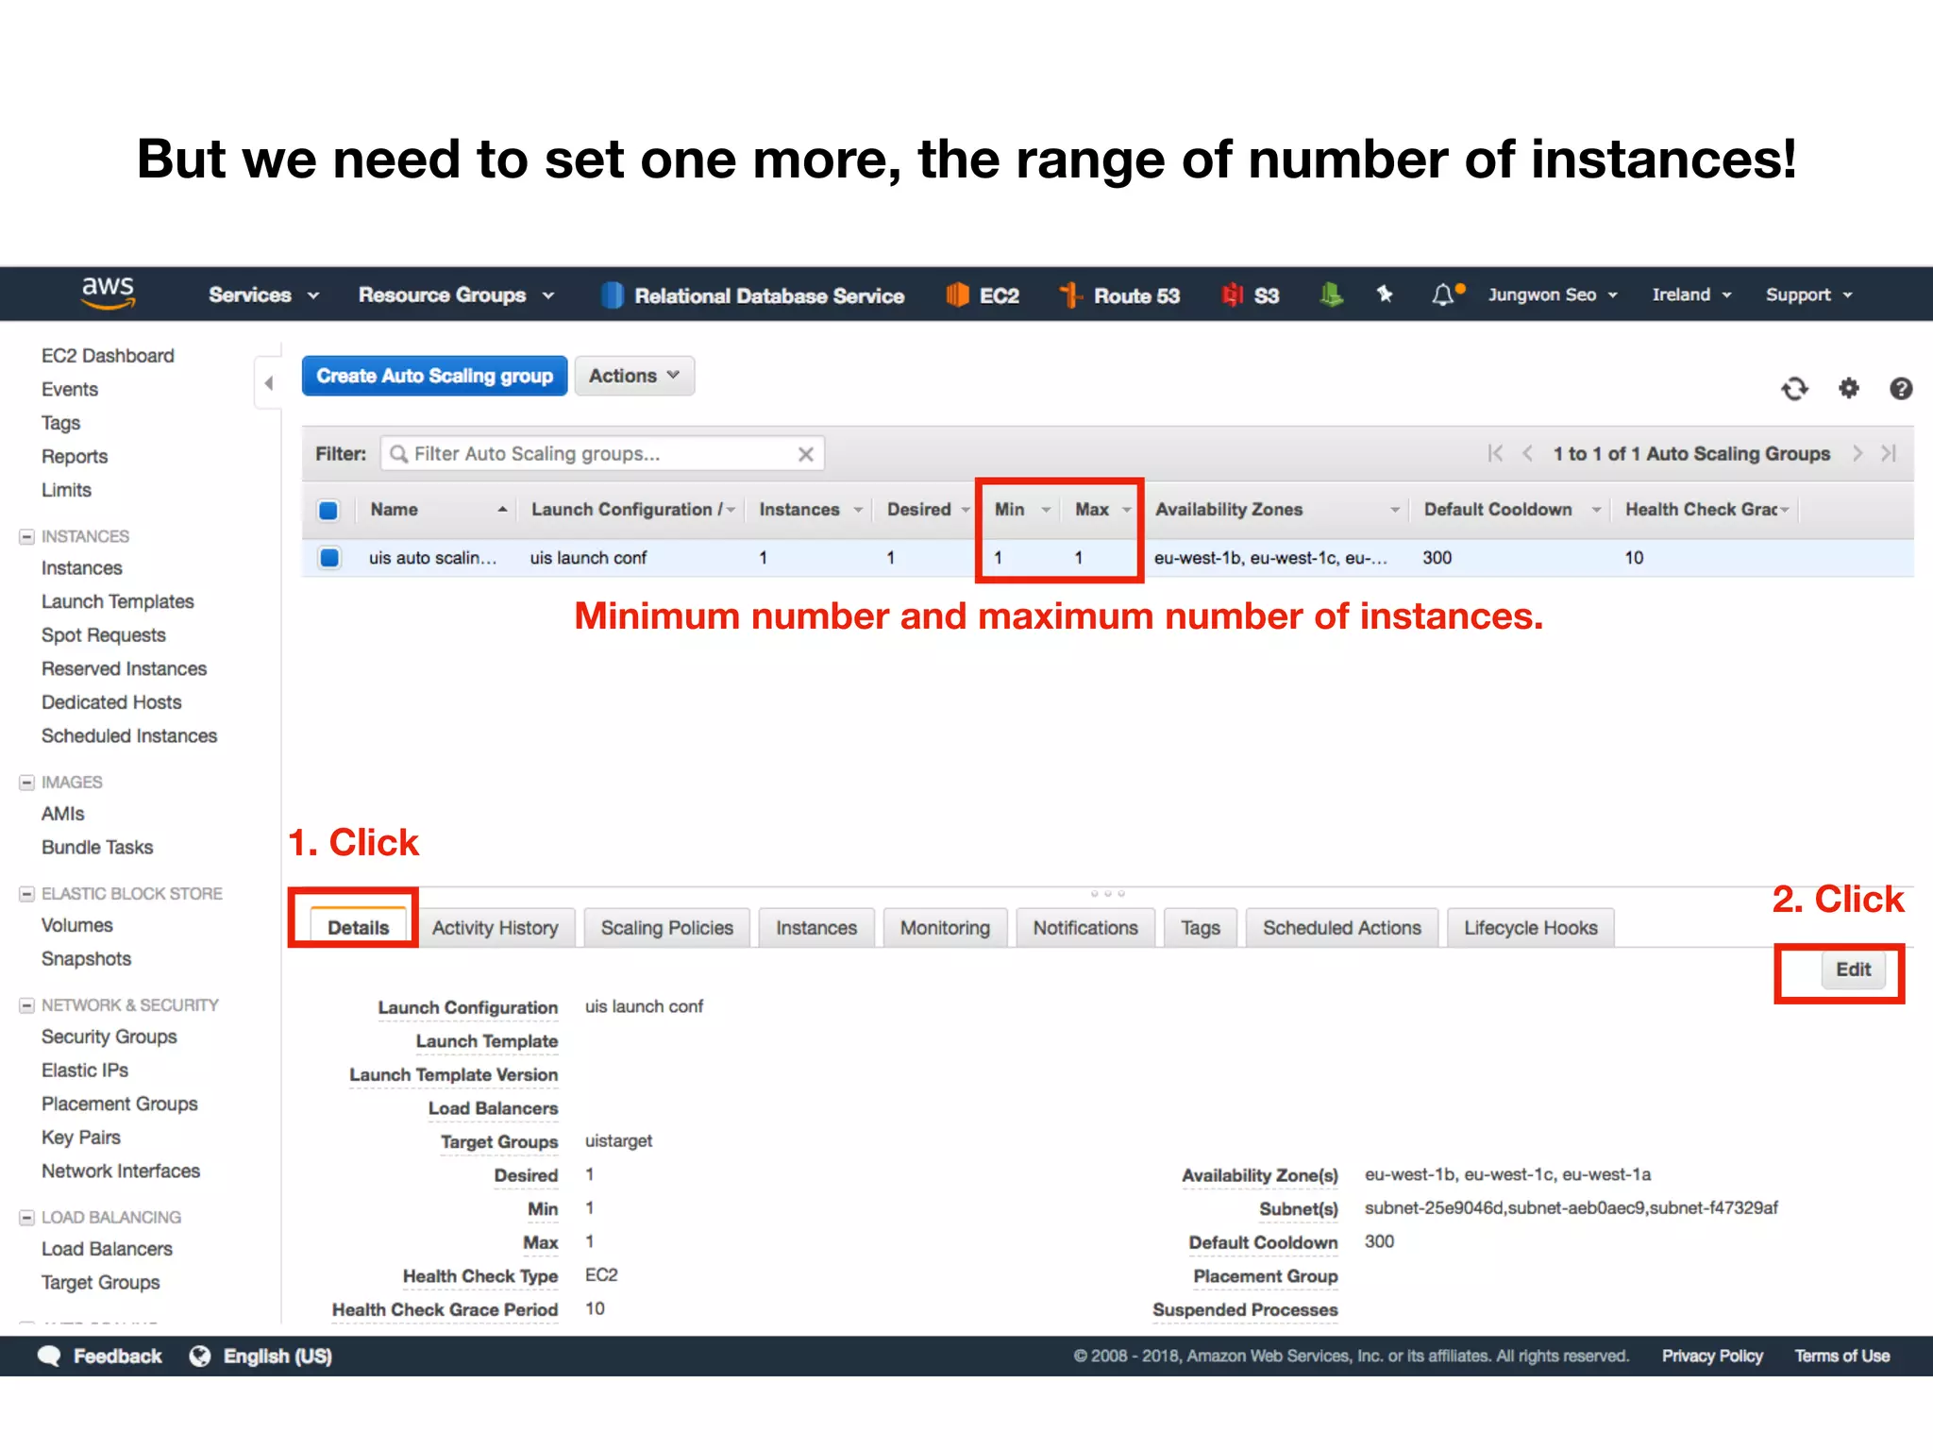1933x1450 pixels.
Task: Click the language globe icon
Action: 200,1356
